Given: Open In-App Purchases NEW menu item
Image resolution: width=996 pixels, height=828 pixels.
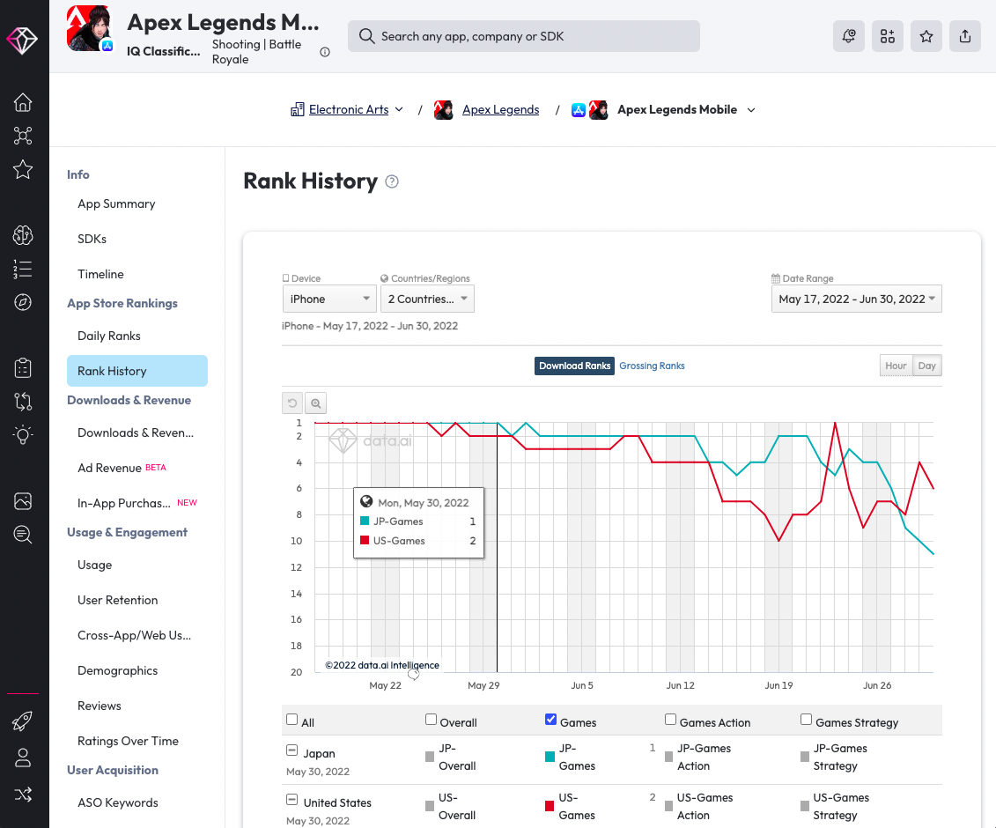Looking at the screenshot, I should coord(137,503).
